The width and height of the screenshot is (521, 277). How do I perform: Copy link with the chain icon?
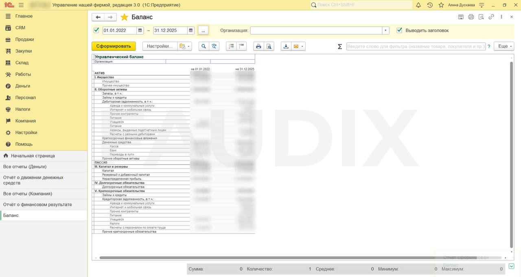pyautogui.click(x=491, y=17)
